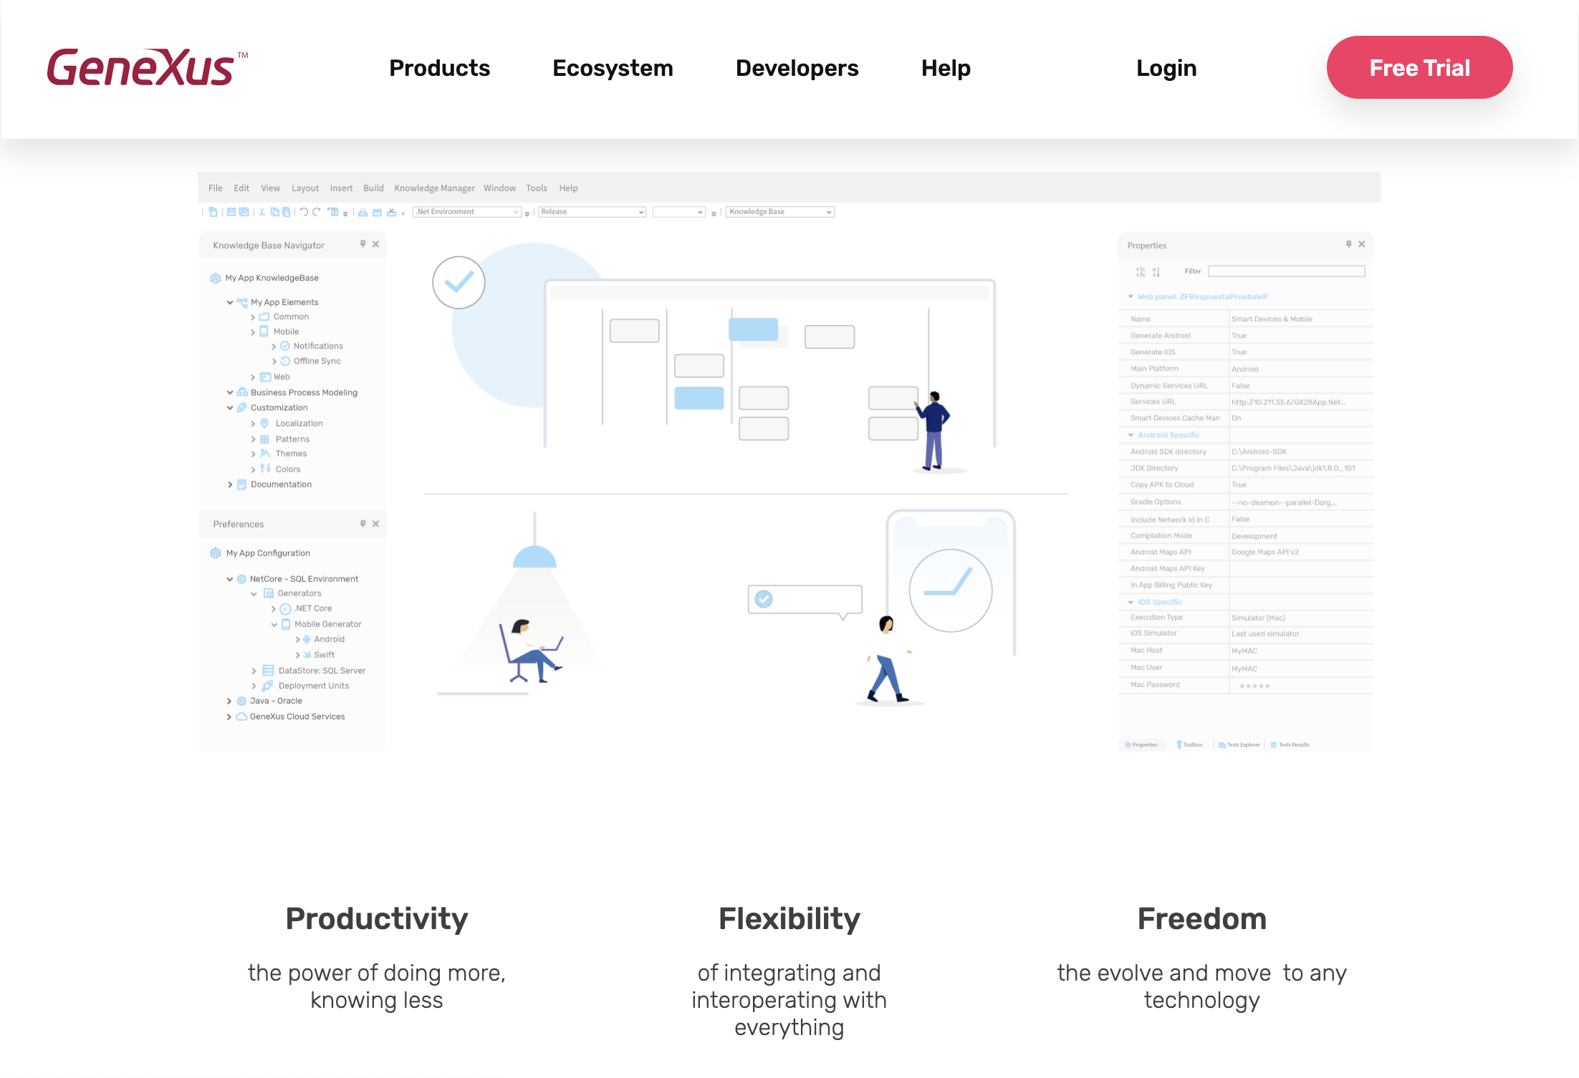Click the Properties Filter input field
Screen dimensions: 1579x1078
(x=1287, y=271)
